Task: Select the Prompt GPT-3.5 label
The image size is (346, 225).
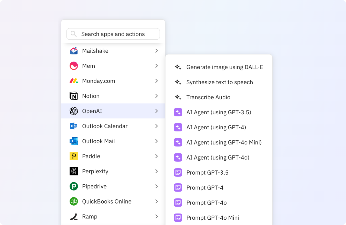Action: point(207,173)
